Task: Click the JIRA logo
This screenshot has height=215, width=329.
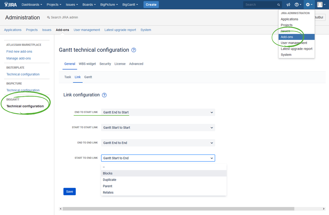Action: click(11, 4)
